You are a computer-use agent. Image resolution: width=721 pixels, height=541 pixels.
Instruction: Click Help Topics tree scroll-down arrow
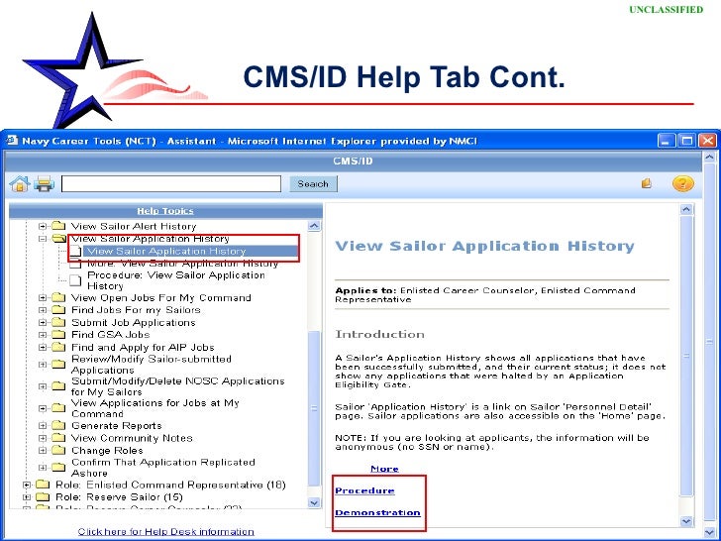[x=314, y=502]
